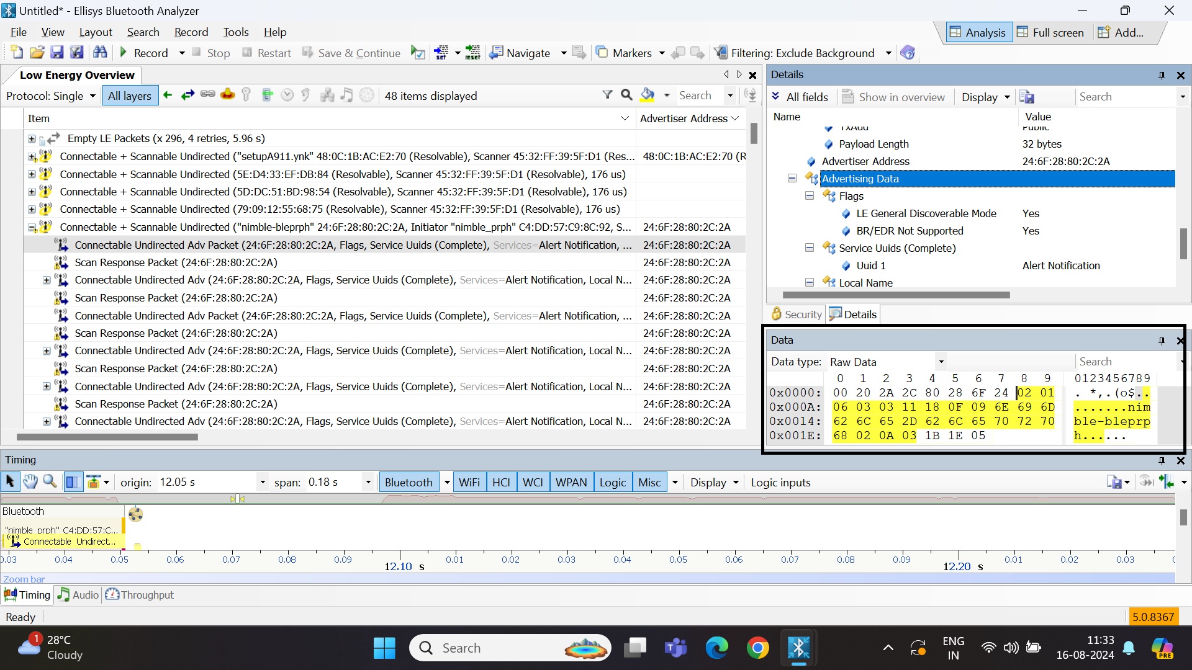1192x670 pixels.
Task: Open the Filtering: Exclude Background dropdown arrow
Action: point(888,53)
